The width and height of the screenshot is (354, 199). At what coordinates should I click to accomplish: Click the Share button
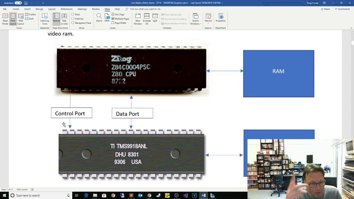[x=325, y=9]
